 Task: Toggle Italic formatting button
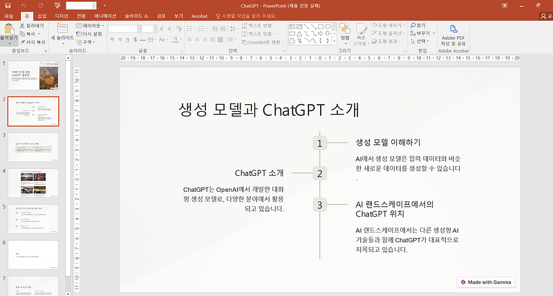(120, 39)
